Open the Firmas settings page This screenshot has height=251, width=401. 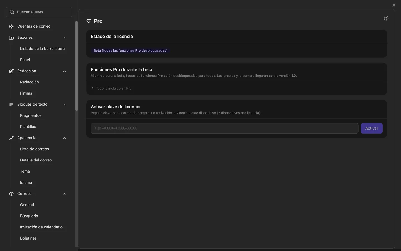[x=26, y=93]
